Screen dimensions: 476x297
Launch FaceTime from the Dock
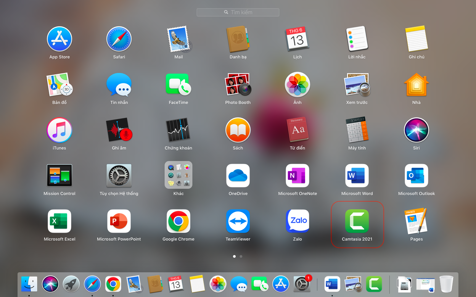pos(260,284)
